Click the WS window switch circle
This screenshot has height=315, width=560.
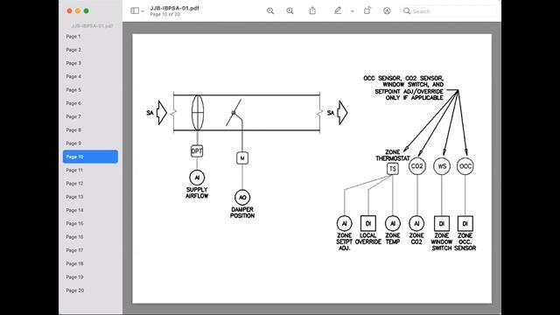pos(442,166)
